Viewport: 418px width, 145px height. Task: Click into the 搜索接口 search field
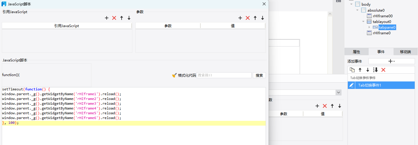[224, 75]
